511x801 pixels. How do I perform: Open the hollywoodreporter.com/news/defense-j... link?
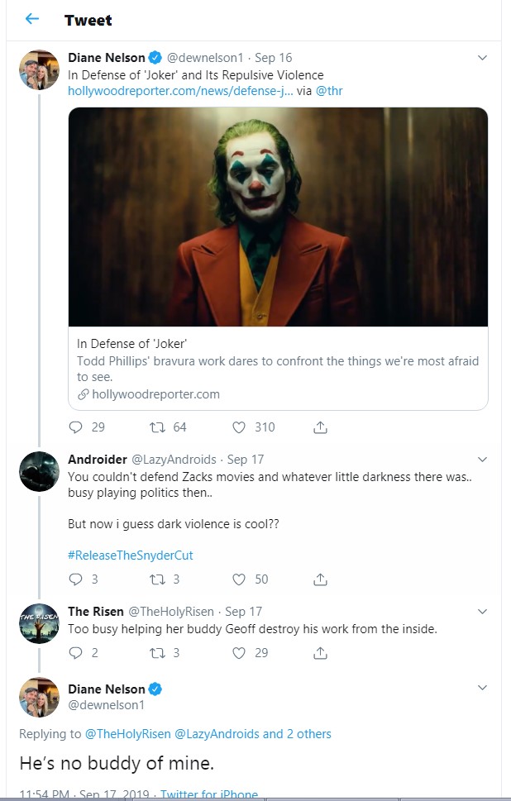180,92
